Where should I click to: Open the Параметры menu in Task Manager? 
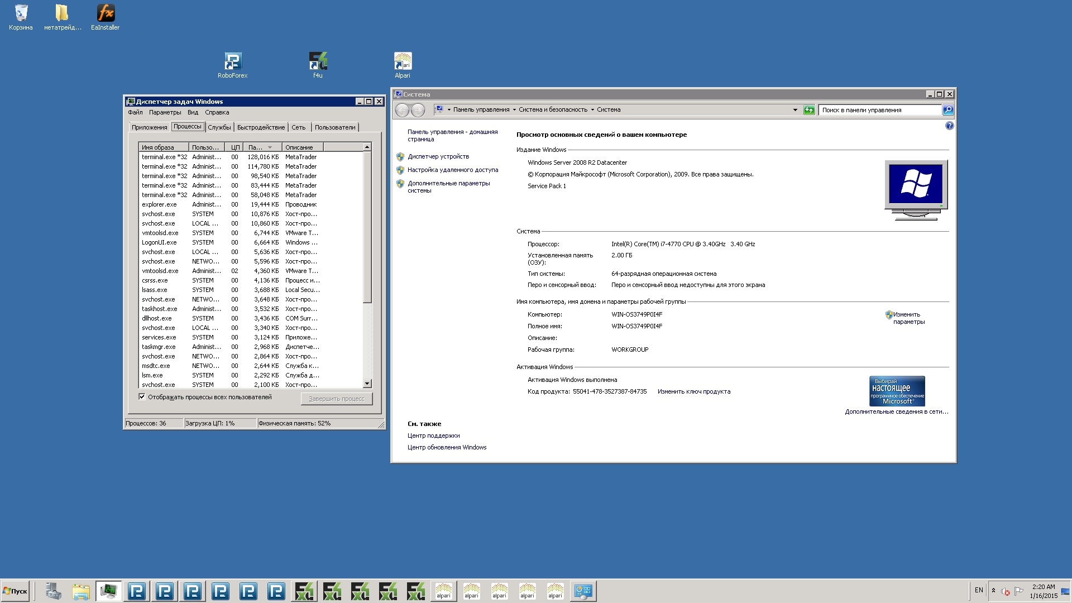tap(165, 112)
